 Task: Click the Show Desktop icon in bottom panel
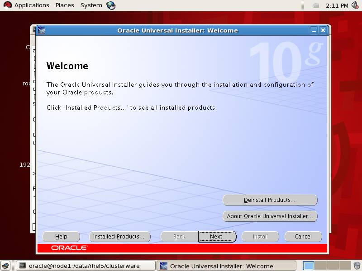[x=5, y=266]
